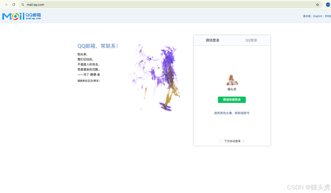Open site info icon beside URL
Screen dimensions: 331x193
[x=23, y=5]
